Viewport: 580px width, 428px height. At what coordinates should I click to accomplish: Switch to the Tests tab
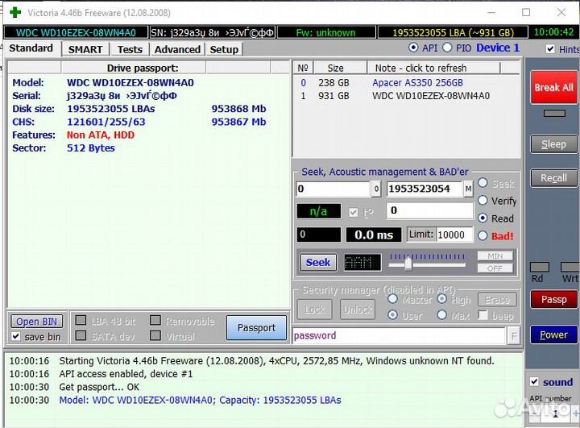click(x=130, y=49)
